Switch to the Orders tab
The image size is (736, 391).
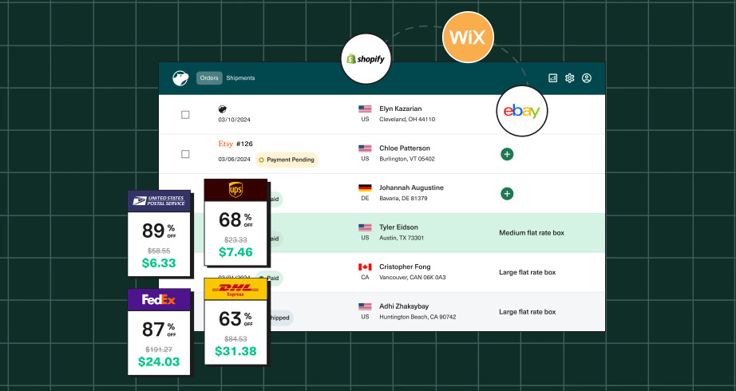[209, 78]
